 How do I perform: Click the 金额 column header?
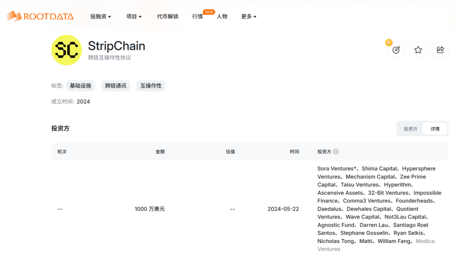160,152
